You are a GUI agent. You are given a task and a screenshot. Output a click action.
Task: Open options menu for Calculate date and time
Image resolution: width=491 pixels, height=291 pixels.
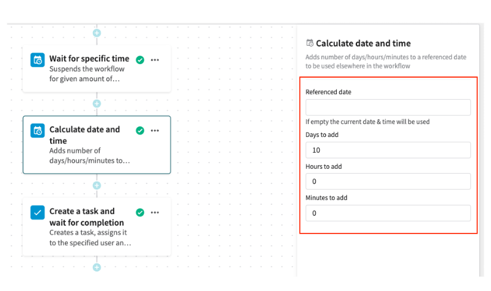[x=155, y=130]
